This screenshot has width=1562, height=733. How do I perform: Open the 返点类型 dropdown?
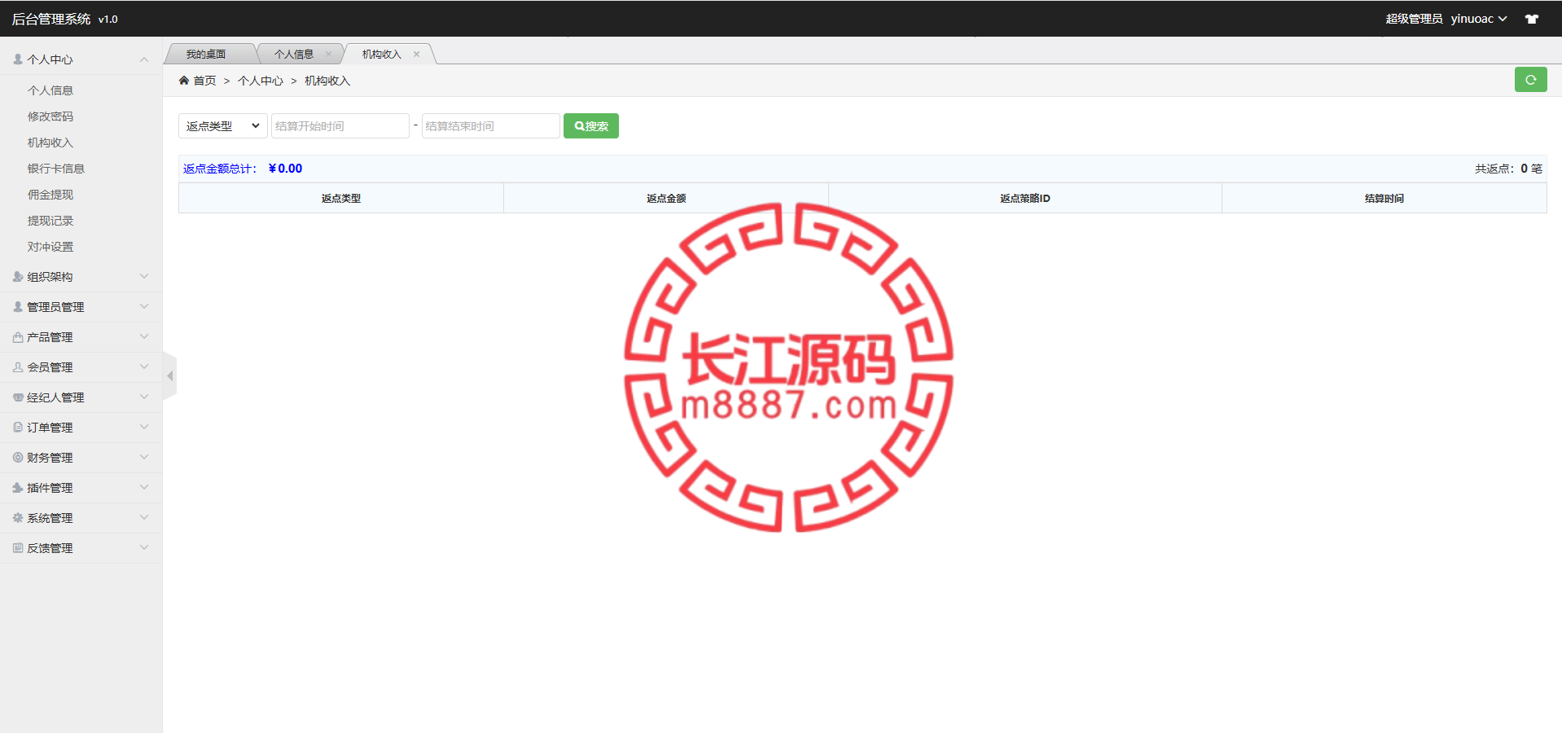click(x=222, y=126)
